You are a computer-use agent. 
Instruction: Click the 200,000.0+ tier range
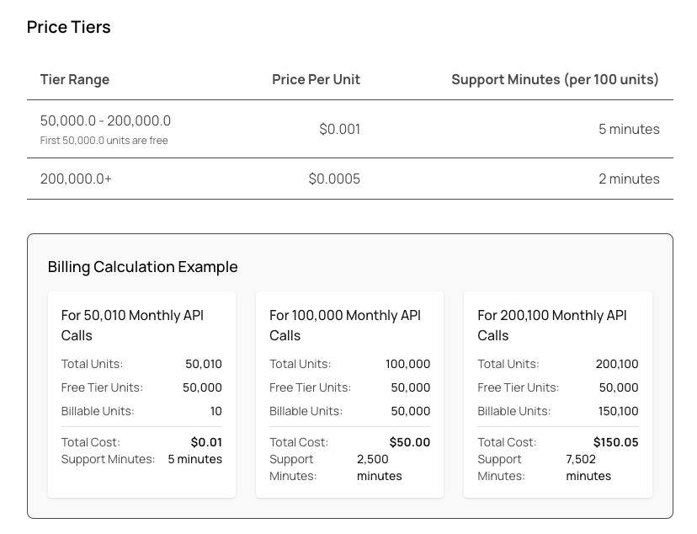click(76, 179)
